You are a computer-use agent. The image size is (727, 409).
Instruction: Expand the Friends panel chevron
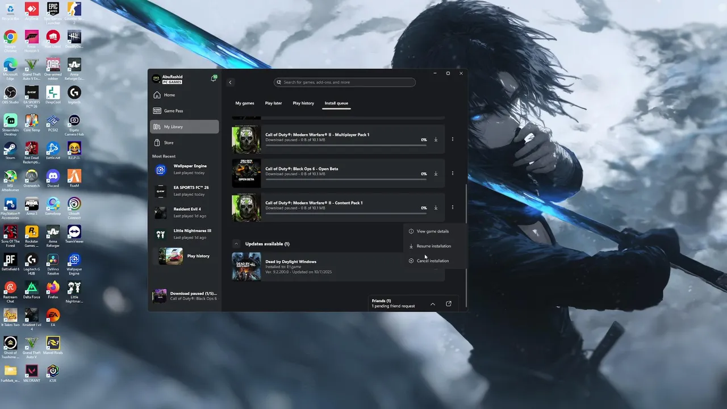[x=433, y=304]
